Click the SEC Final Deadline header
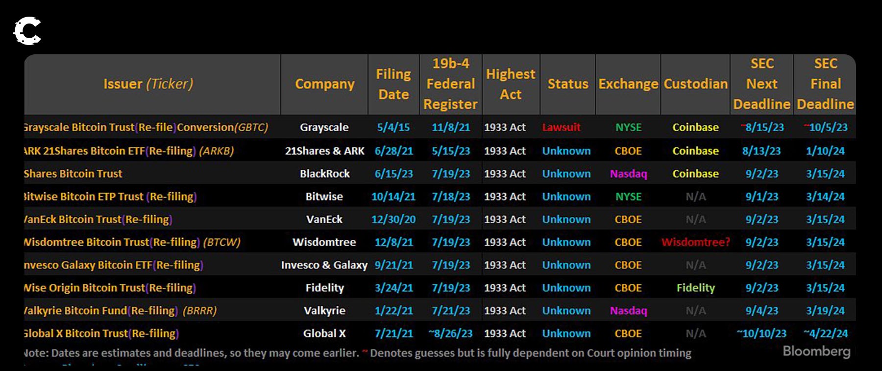 pos(825,84)
